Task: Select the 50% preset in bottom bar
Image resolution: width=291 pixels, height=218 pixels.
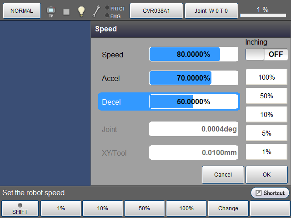Action: click(145, 208)
